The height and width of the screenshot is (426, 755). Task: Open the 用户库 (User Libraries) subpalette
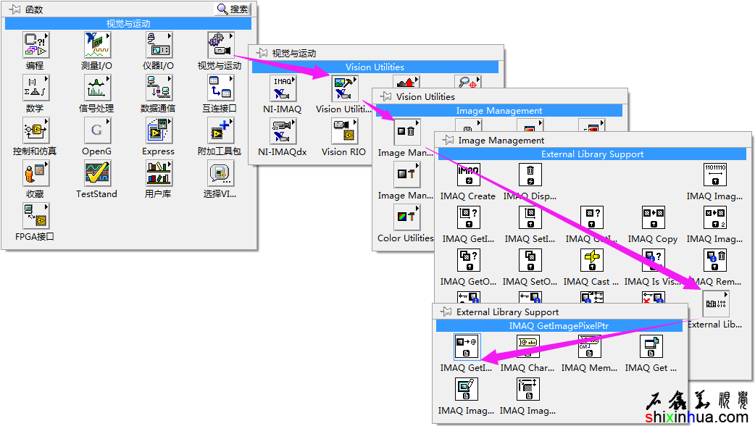tap(159, 173)
